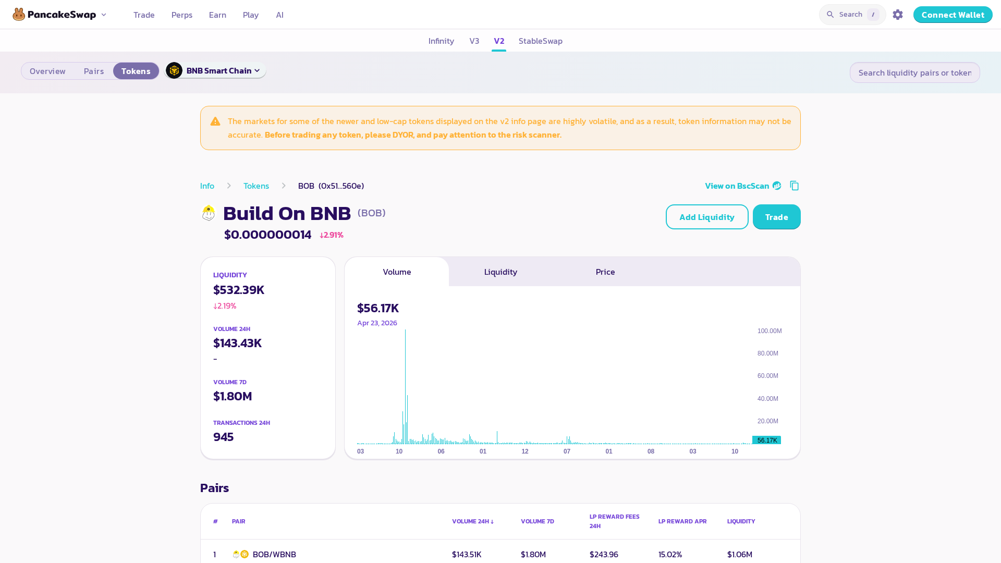Image resolution: width=1001 pixels, height=563 pixels.
Task: Copy token address via copy icon
Action: 794,186
